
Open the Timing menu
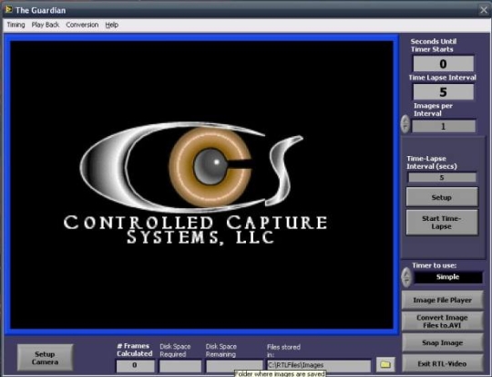coord(15,25)
